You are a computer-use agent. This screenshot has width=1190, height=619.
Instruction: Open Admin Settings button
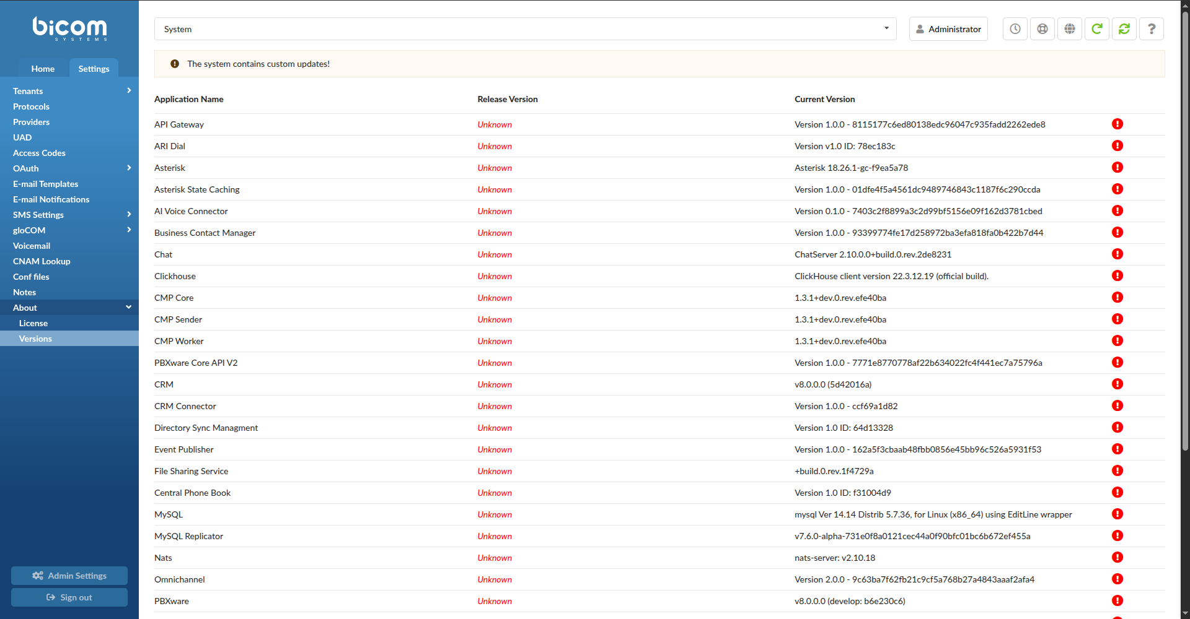click(69, 576)
